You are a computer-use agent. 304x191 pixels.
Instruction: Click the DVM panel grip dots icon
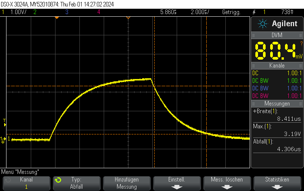click(253, 35)
